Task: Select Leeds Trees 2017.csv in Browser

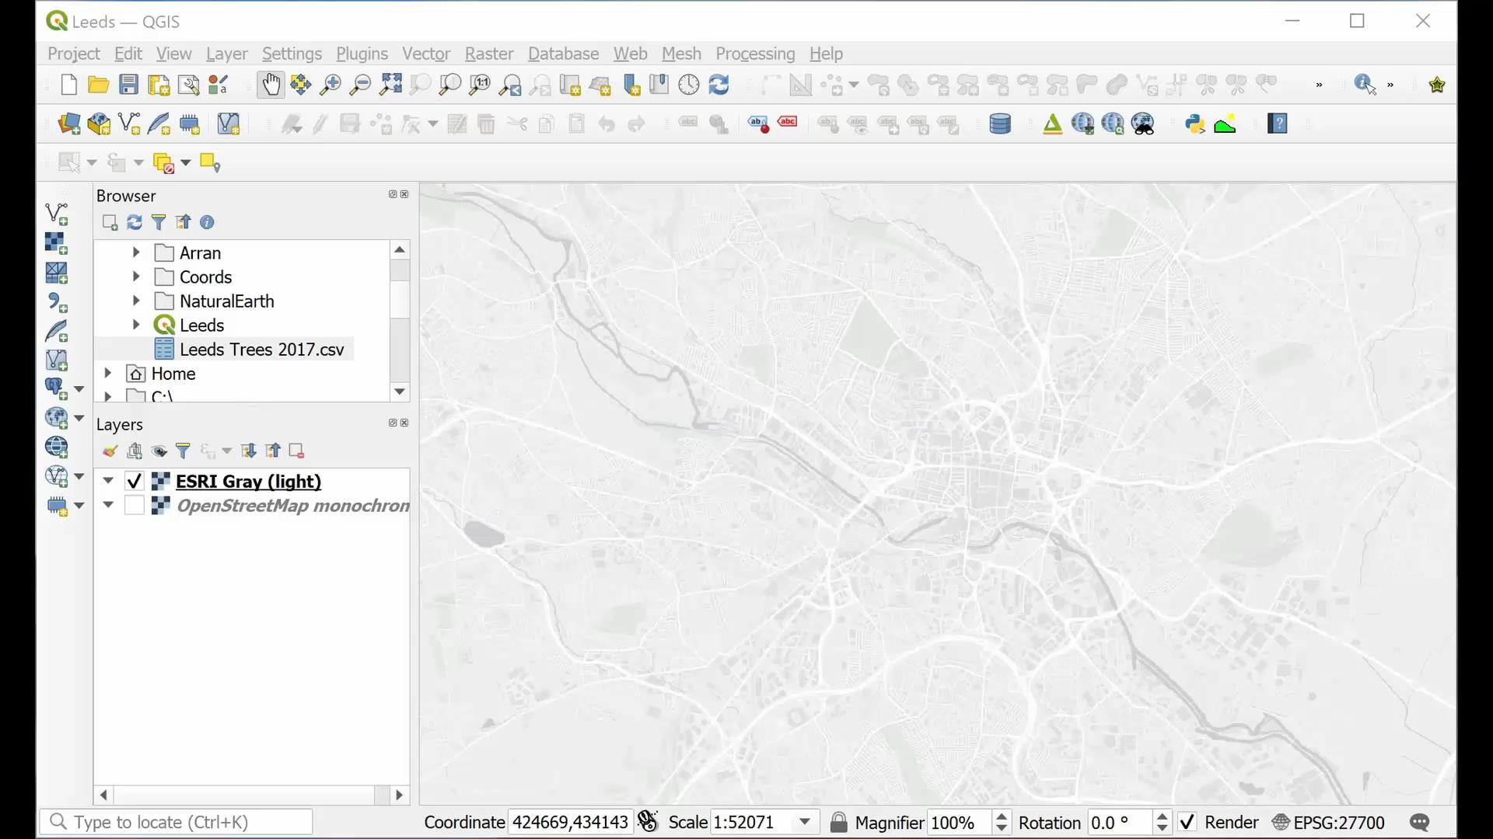Action: point(261,350)
